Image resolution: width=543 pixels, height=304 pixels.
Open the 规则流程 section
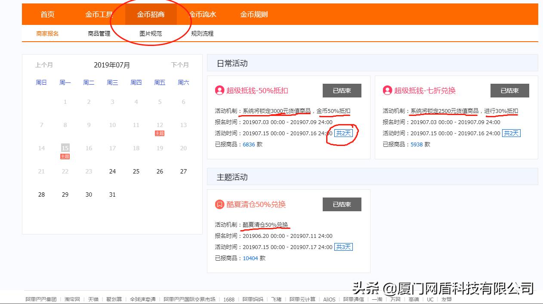[202, 33]
